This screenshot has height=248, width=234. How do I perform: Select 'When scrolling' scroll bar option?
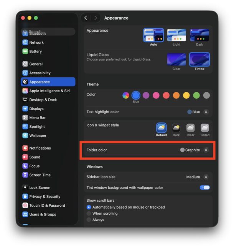click(x=89, y=214)
